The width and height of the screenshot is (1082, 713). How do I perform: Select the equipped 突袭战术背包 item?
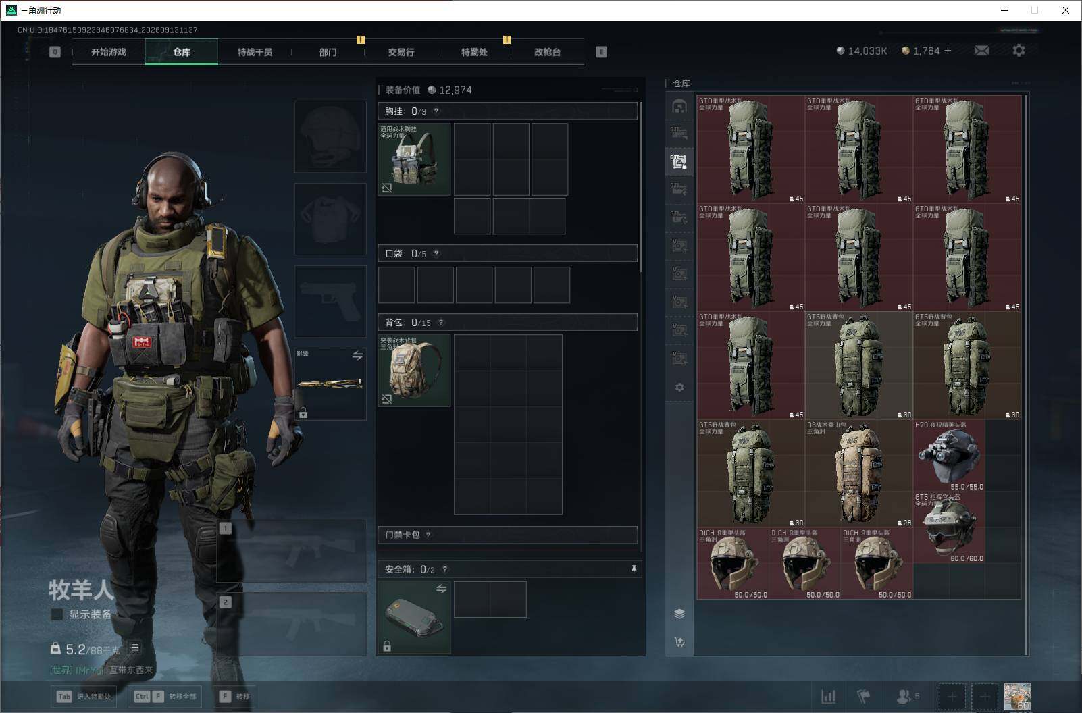414,371
